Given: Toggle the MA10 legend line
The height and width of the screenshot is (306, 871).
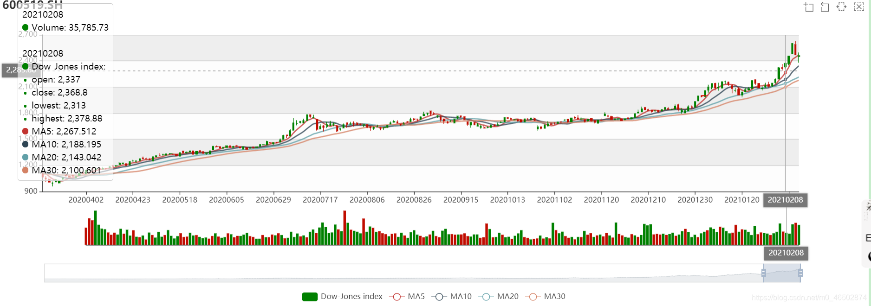Looking at the screenshot, I should point(451,297).
